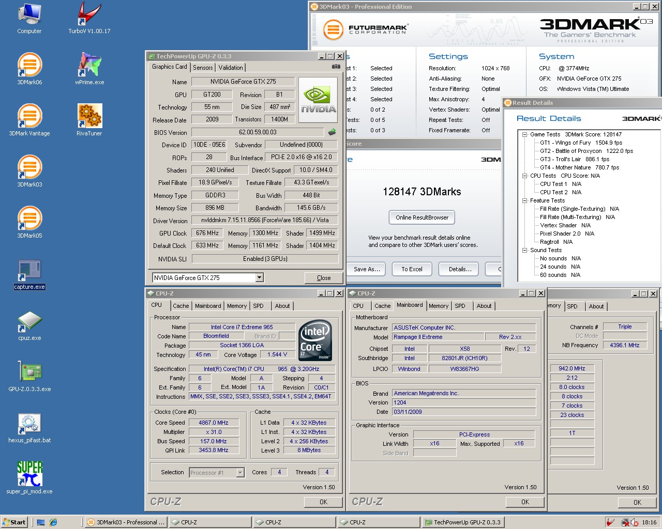Click the 3DMark03 - Professional taskbar button
The height and width of the screenshot is (529, 662).
[126, 522]
